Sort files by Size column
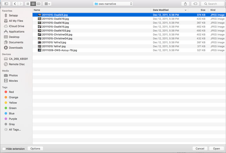 coord(203,10)
